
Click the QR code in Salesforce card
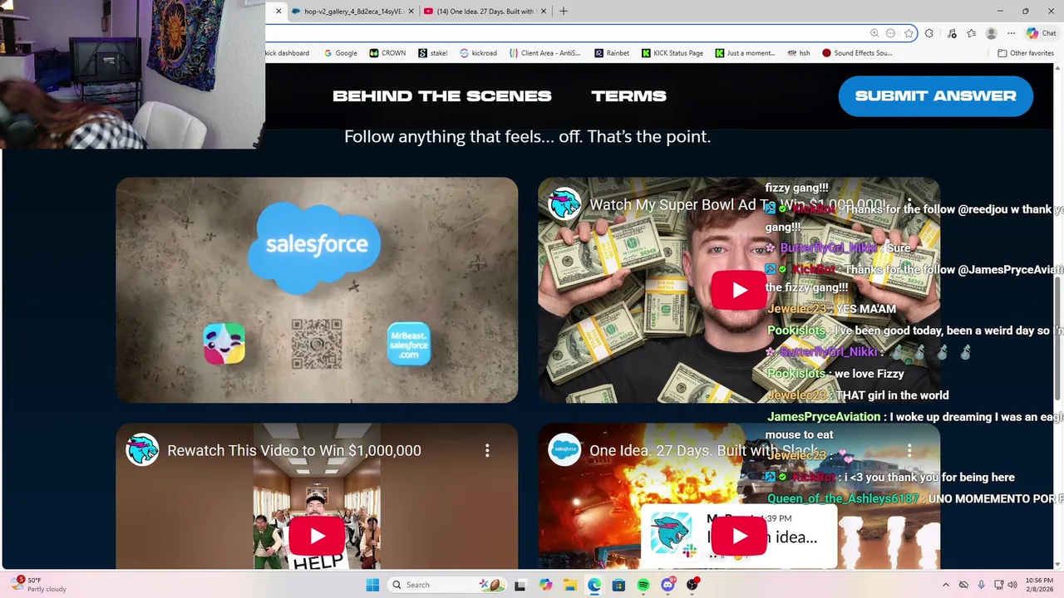pyautogui.click(x=317, y=344)
